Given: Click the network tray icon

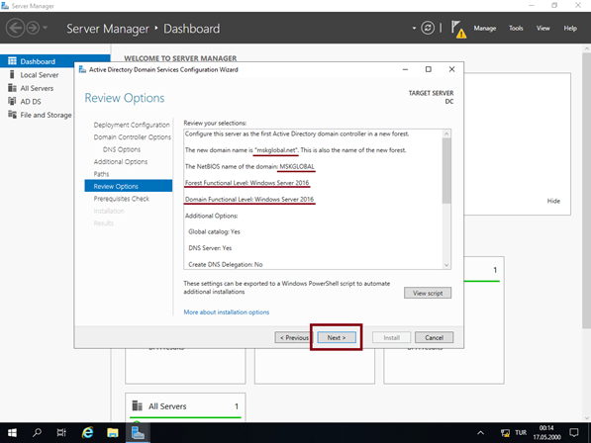Looking at the screenshot, I should click(505, 433).
